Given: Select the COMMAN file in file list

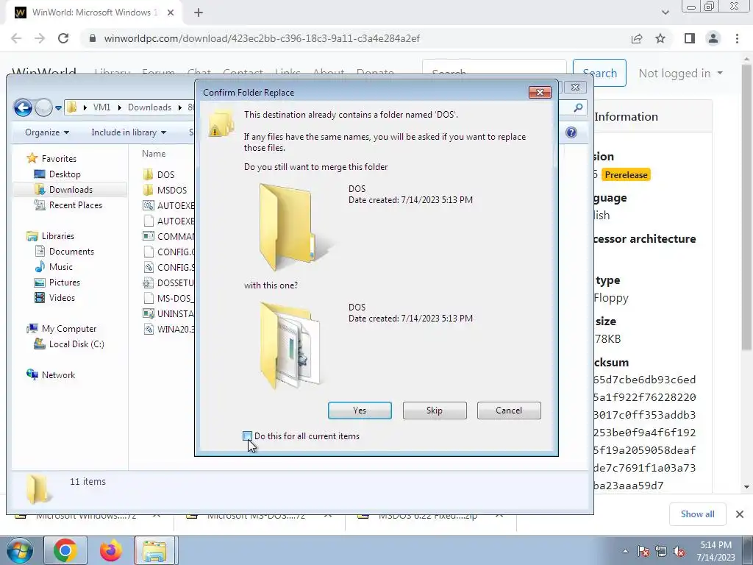Looking at the screenshot, I should click(x=168, y=236).
